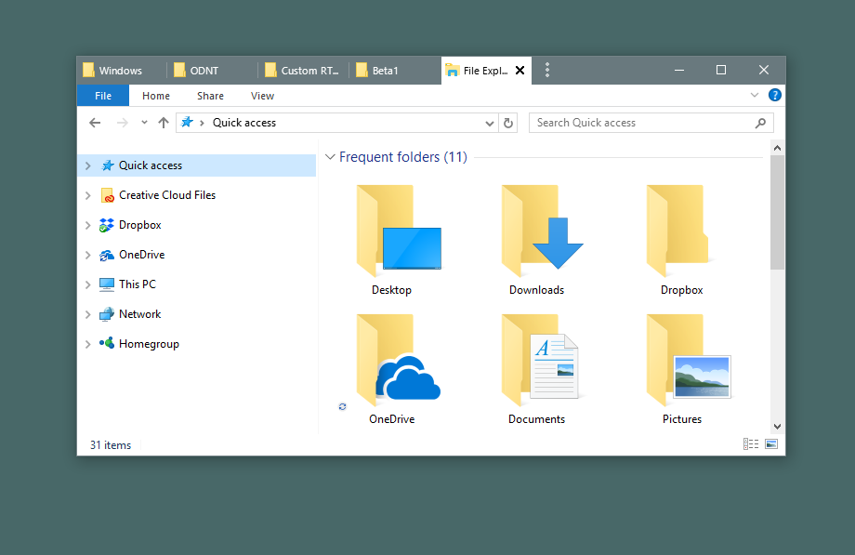
Task: Open the three-dot tab options menu
Action: (x=547, y=70)
